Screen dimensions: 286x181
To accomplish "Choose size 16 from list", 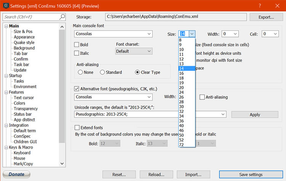I will click(187, 73).
